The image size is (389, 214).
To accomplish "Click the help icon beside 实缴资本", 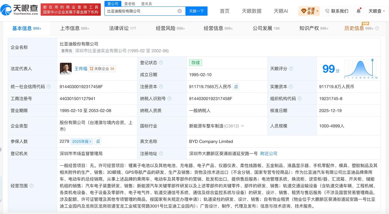I will [291, 87].
